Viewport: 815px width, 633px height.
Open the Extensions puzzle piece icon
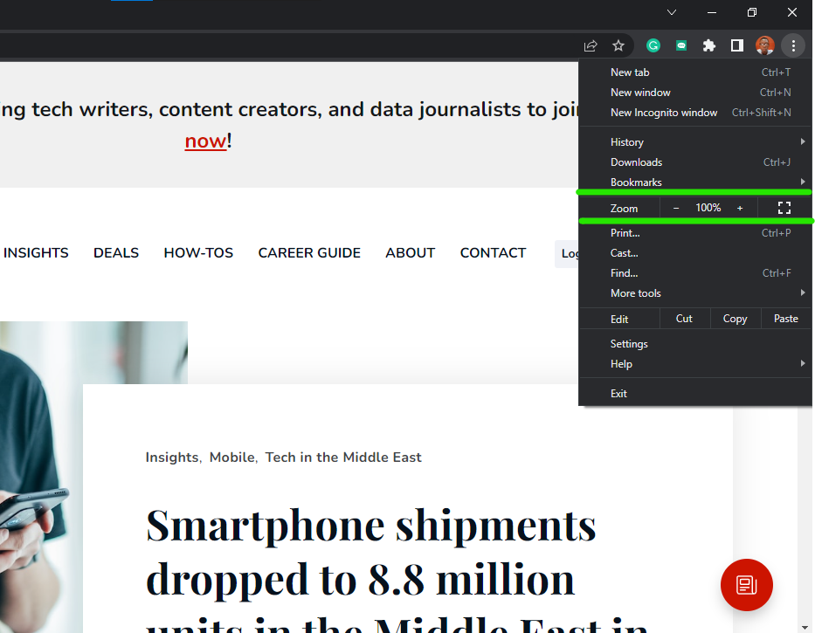[709, 45]
